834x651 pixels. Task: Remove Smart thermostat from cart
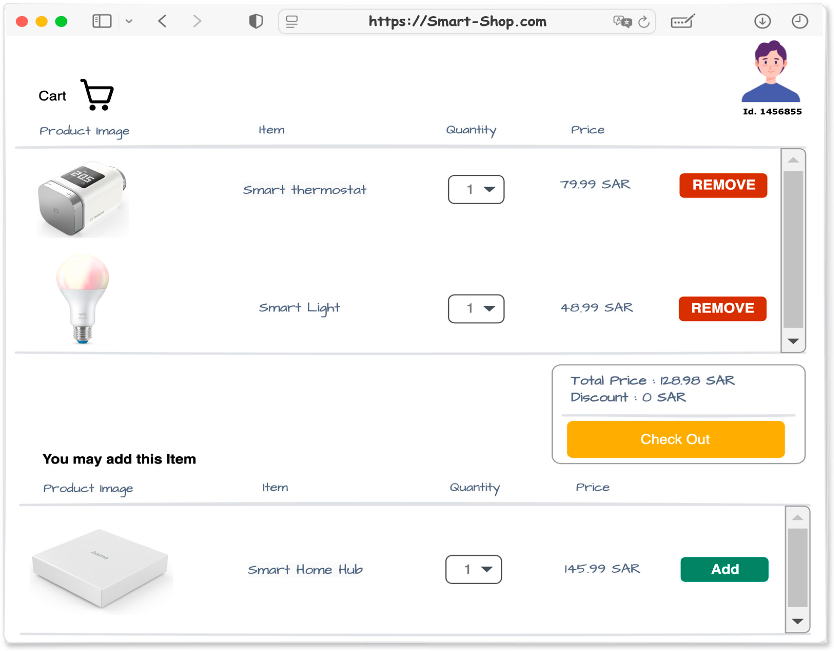[x=723, y=185]
